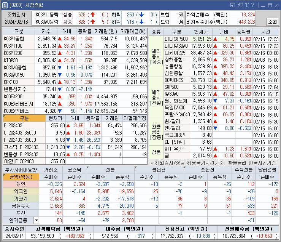The image size is (281, 242).
Task: Click the 홍콩항셍 row
Action: (221, 66)
